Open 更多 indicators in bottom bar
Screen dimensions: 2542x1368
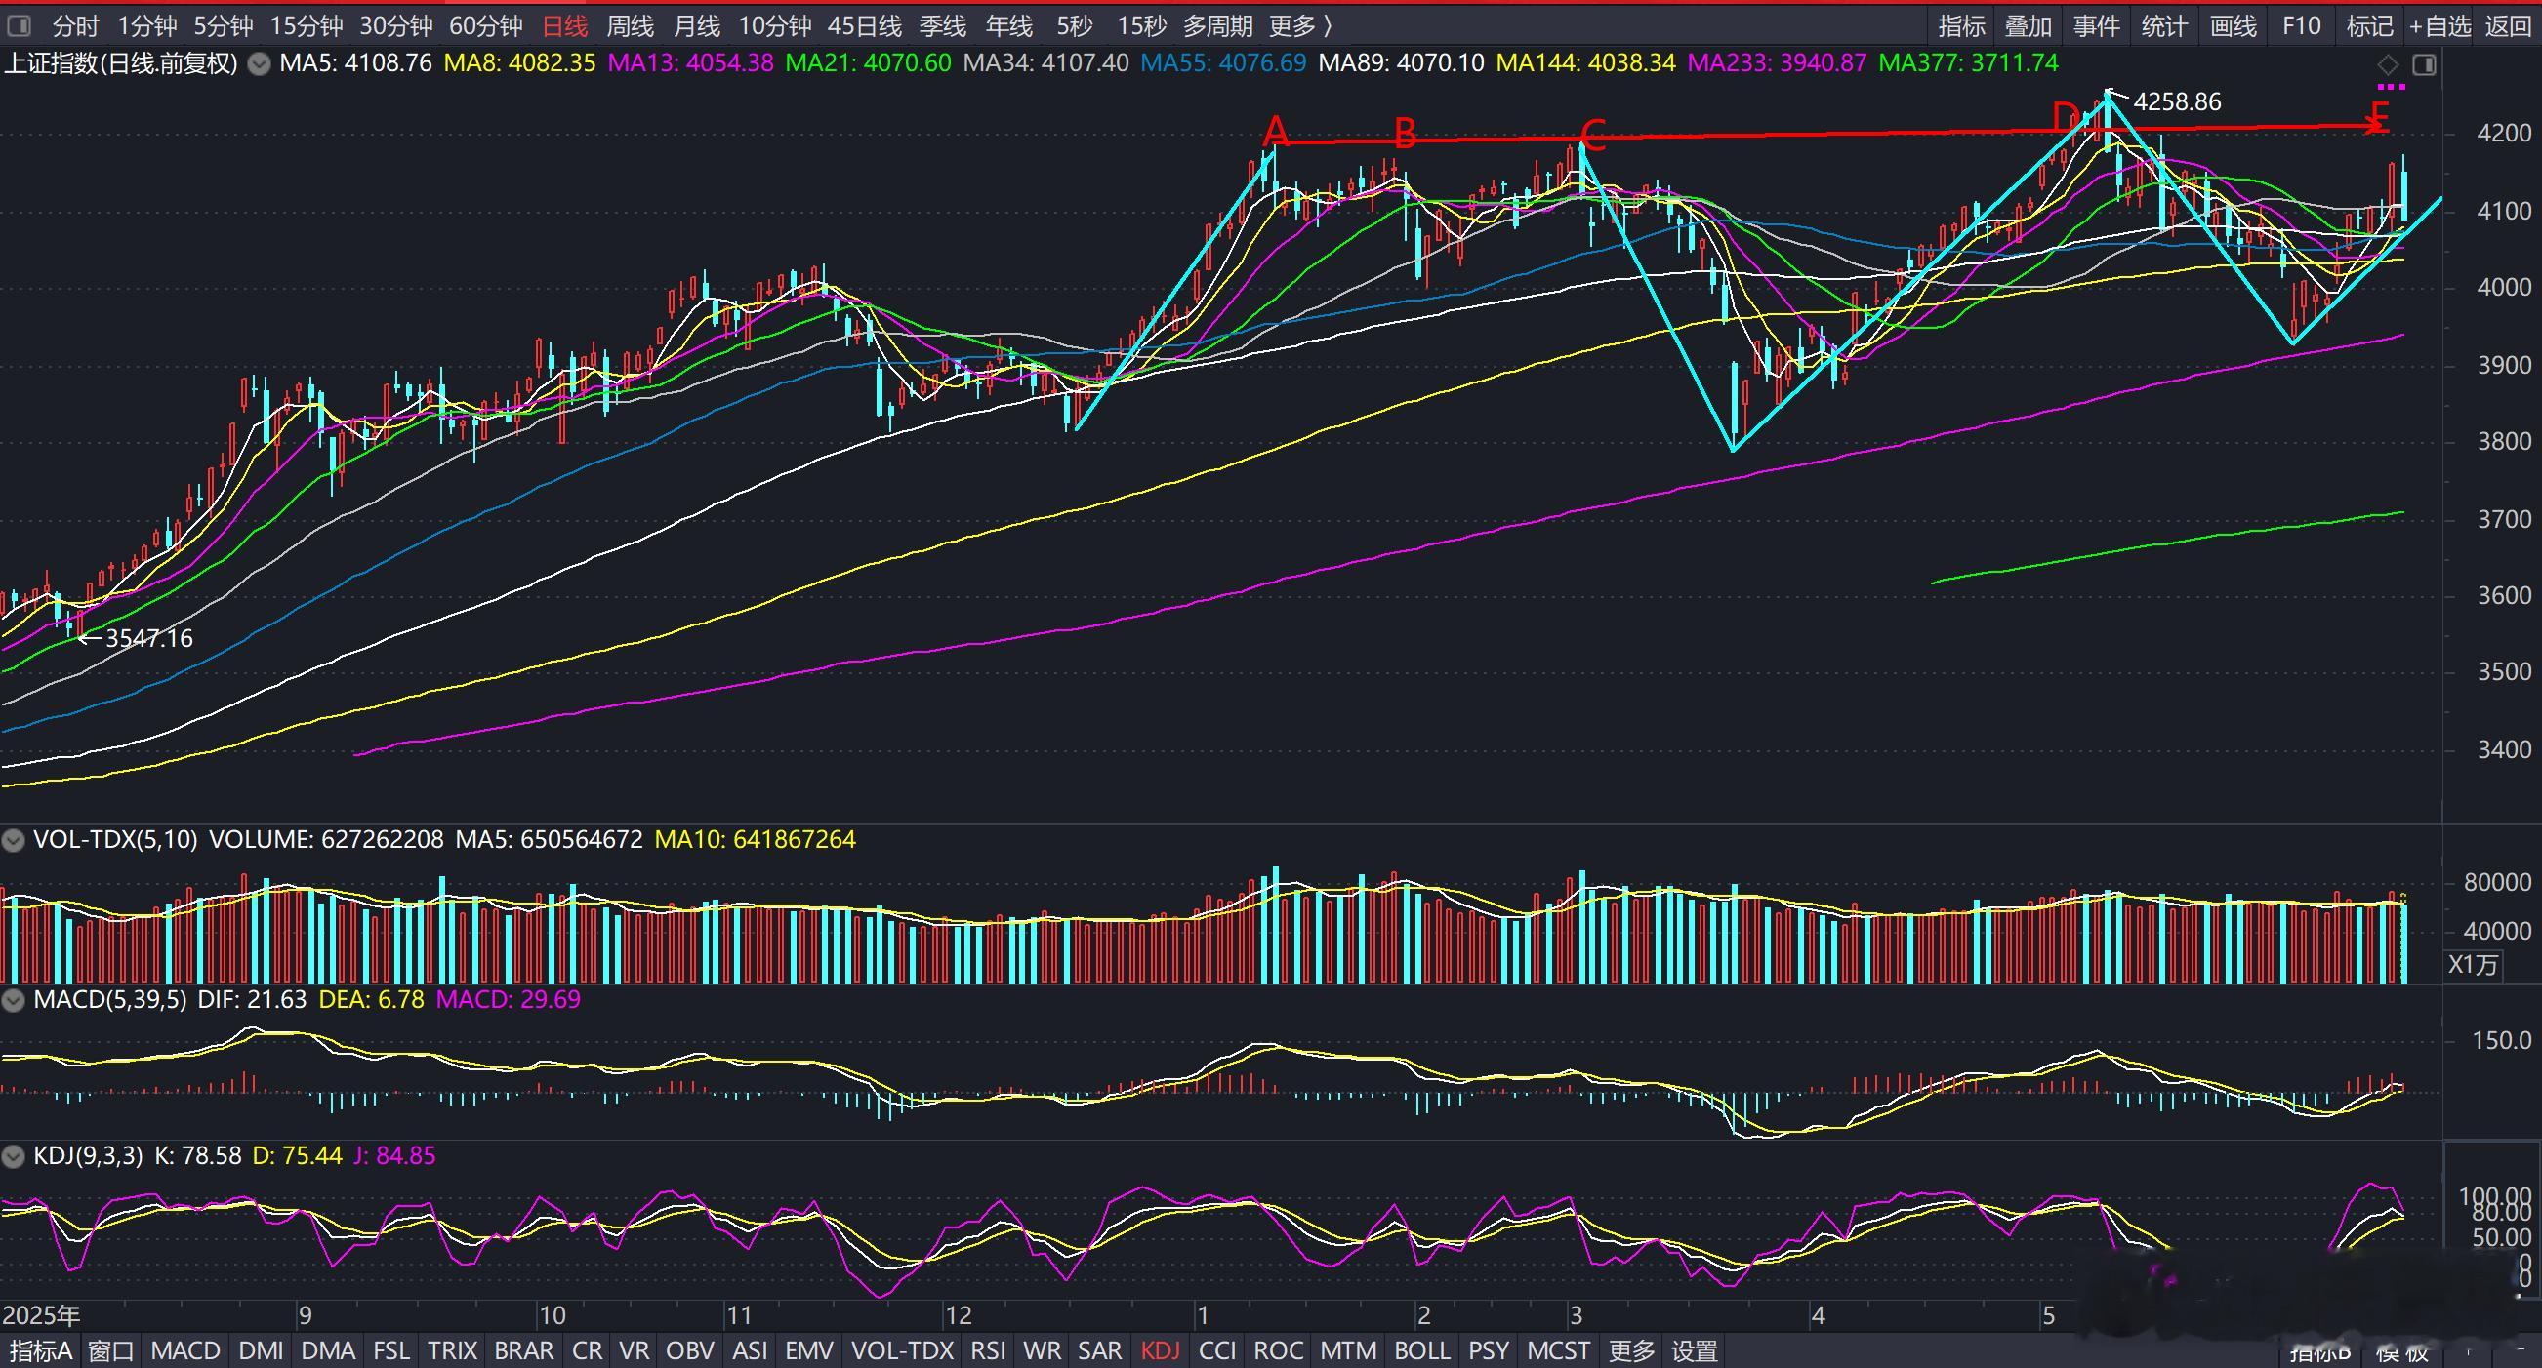[x=1631, y=1350]
